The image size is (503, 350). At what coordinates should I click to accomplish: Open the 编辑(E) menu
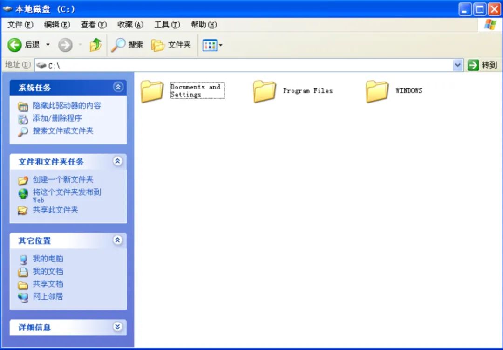[57, 25]
